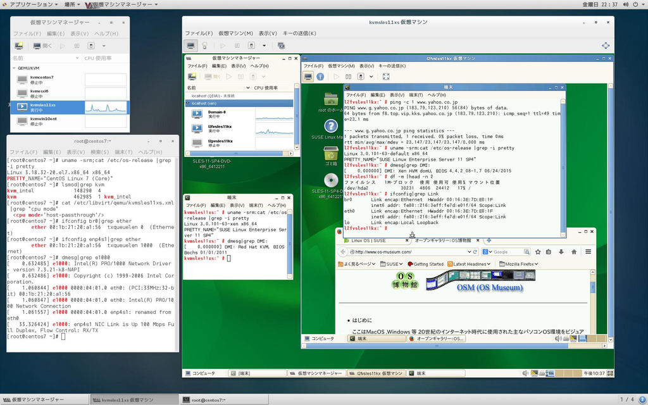The height and width of the screenshot is (405, 648).
Task: Open the shutdown dropdown arrow in host virt-manager
Action: 104,46
